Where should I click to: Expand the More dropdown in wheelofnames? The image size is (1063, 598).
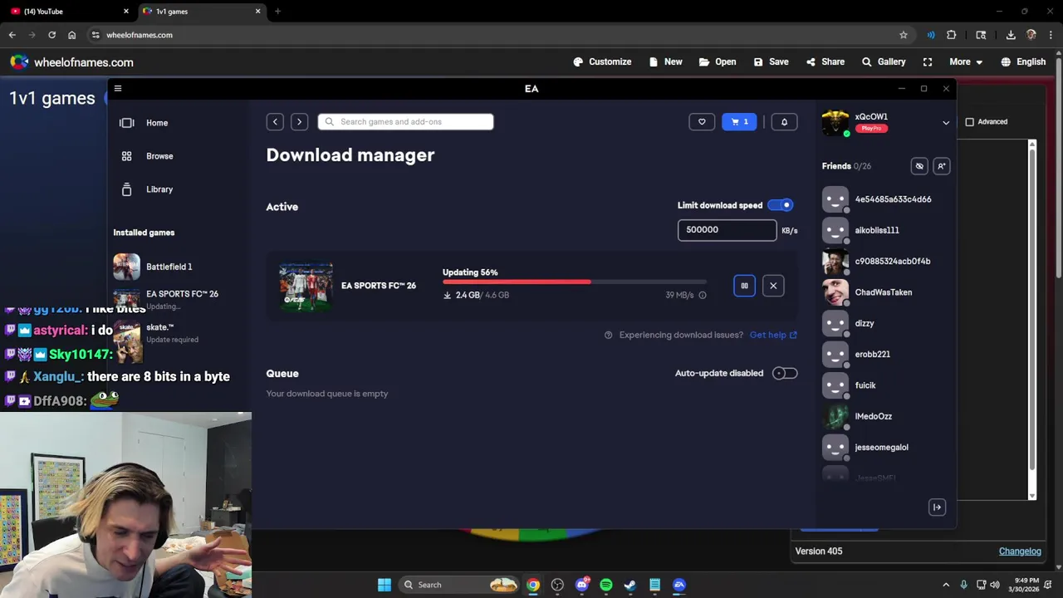pos(966,62)
